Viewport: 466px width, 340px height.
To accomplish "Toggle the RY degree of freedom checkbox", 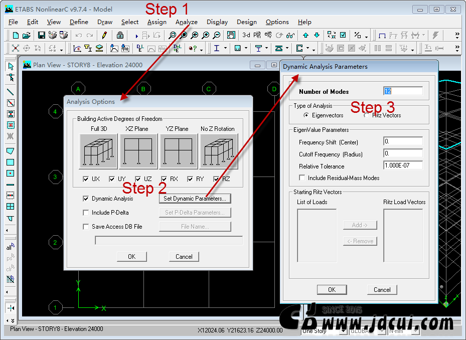I will (x=190, y=179).
